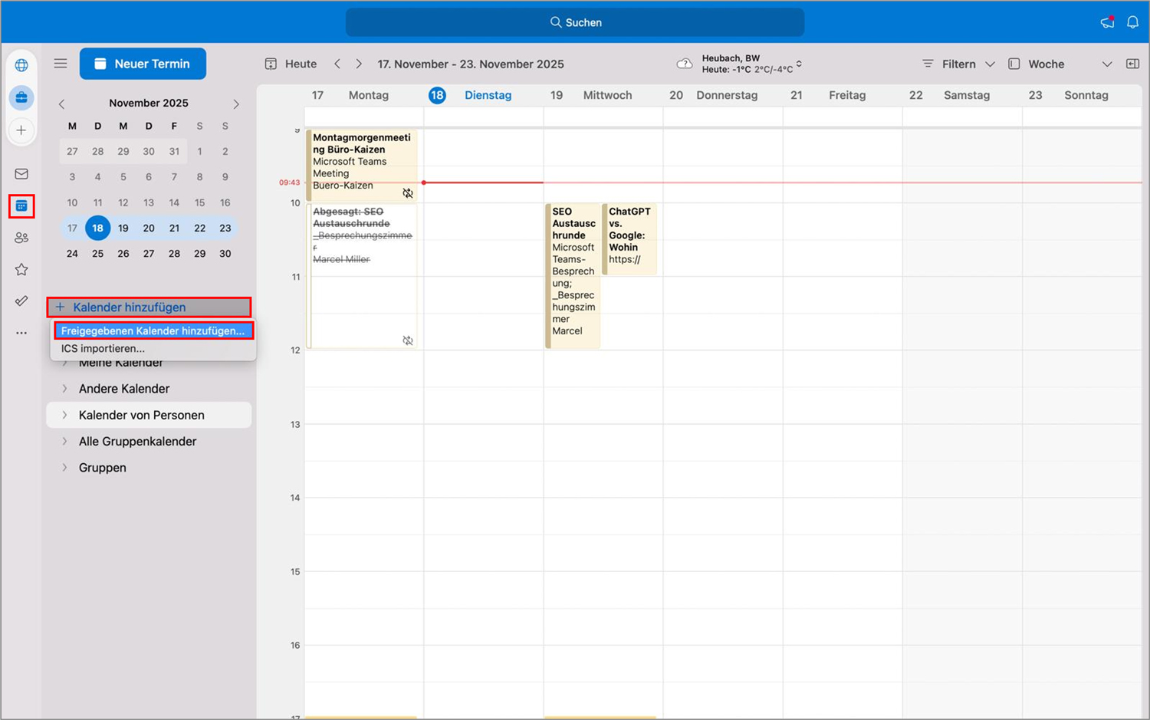This screenshot has width=1150, height=720.
Task: Click the favorites star icon
Action: click(21, 269)
